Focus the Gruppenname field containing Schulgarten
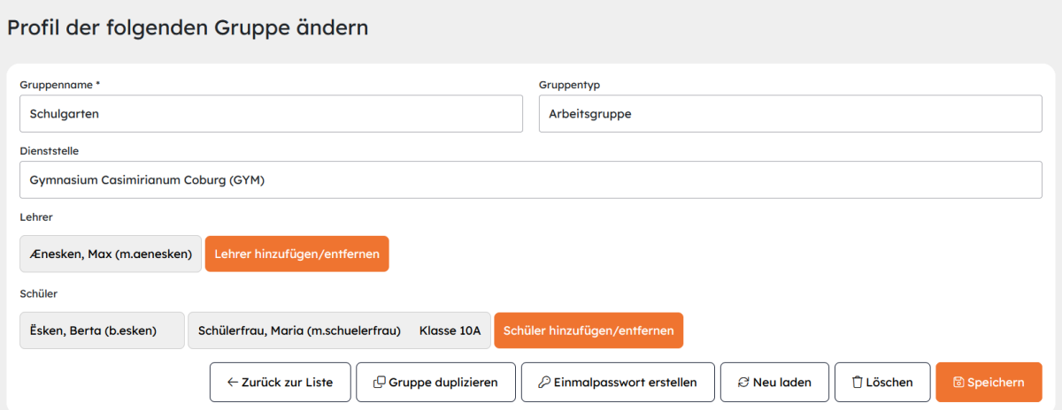Image resolution: width=1062 pixels, height=410 pixels. pyautogui.click(x=271, y=114)
